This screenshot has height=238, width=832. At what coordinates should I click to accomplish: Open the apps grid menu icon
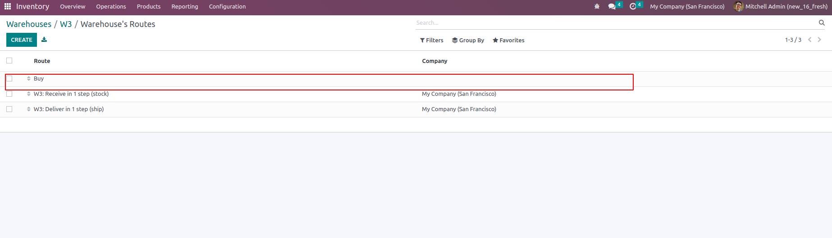point(8,6)
